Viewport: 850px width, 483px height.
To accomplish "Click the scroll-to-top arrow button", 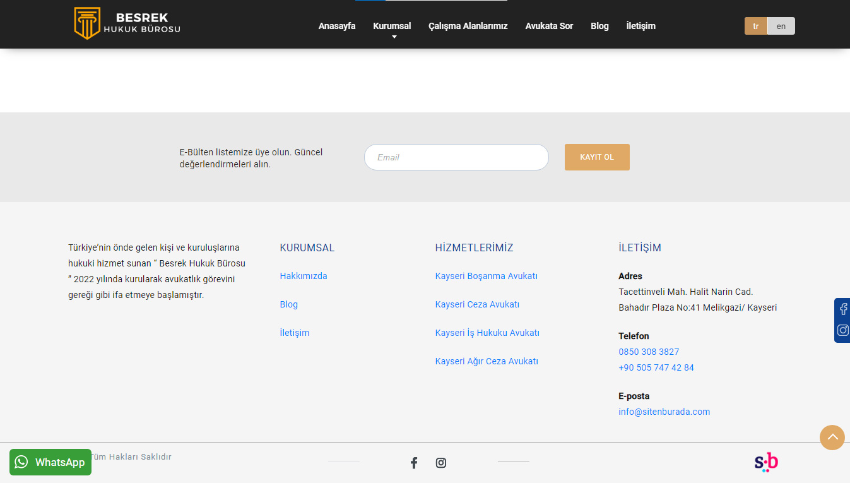I will [832, 437].
